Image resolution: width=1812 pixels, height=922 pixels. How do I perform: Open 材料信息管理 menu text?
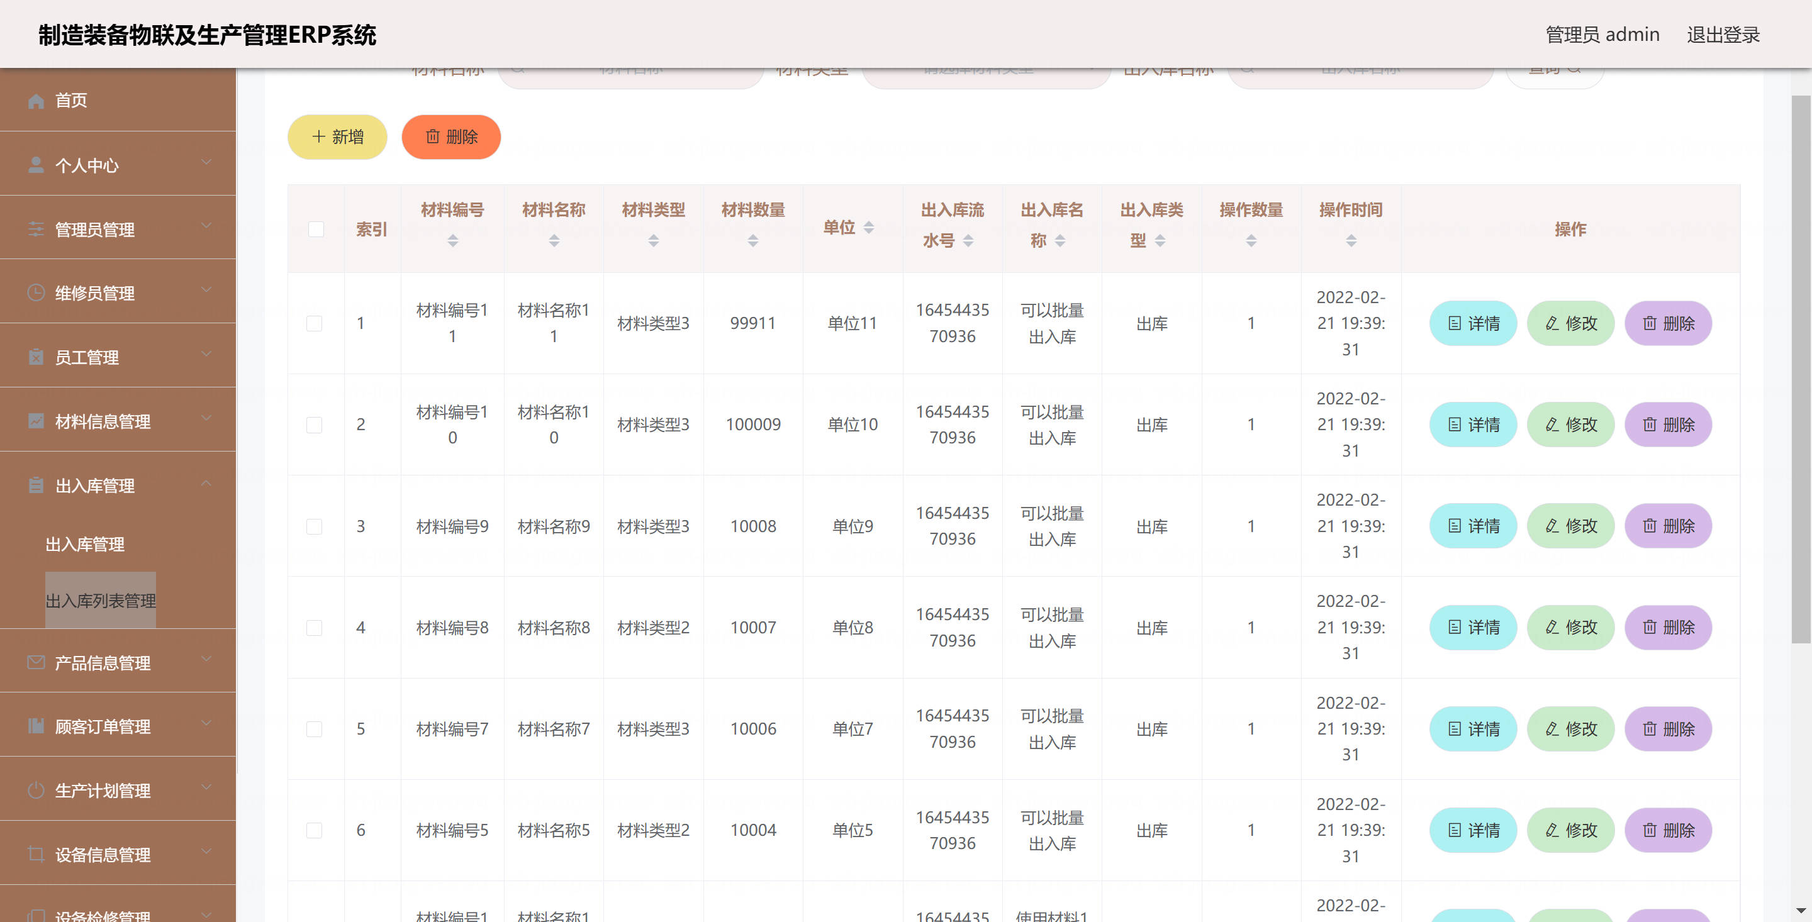(103, 421)
